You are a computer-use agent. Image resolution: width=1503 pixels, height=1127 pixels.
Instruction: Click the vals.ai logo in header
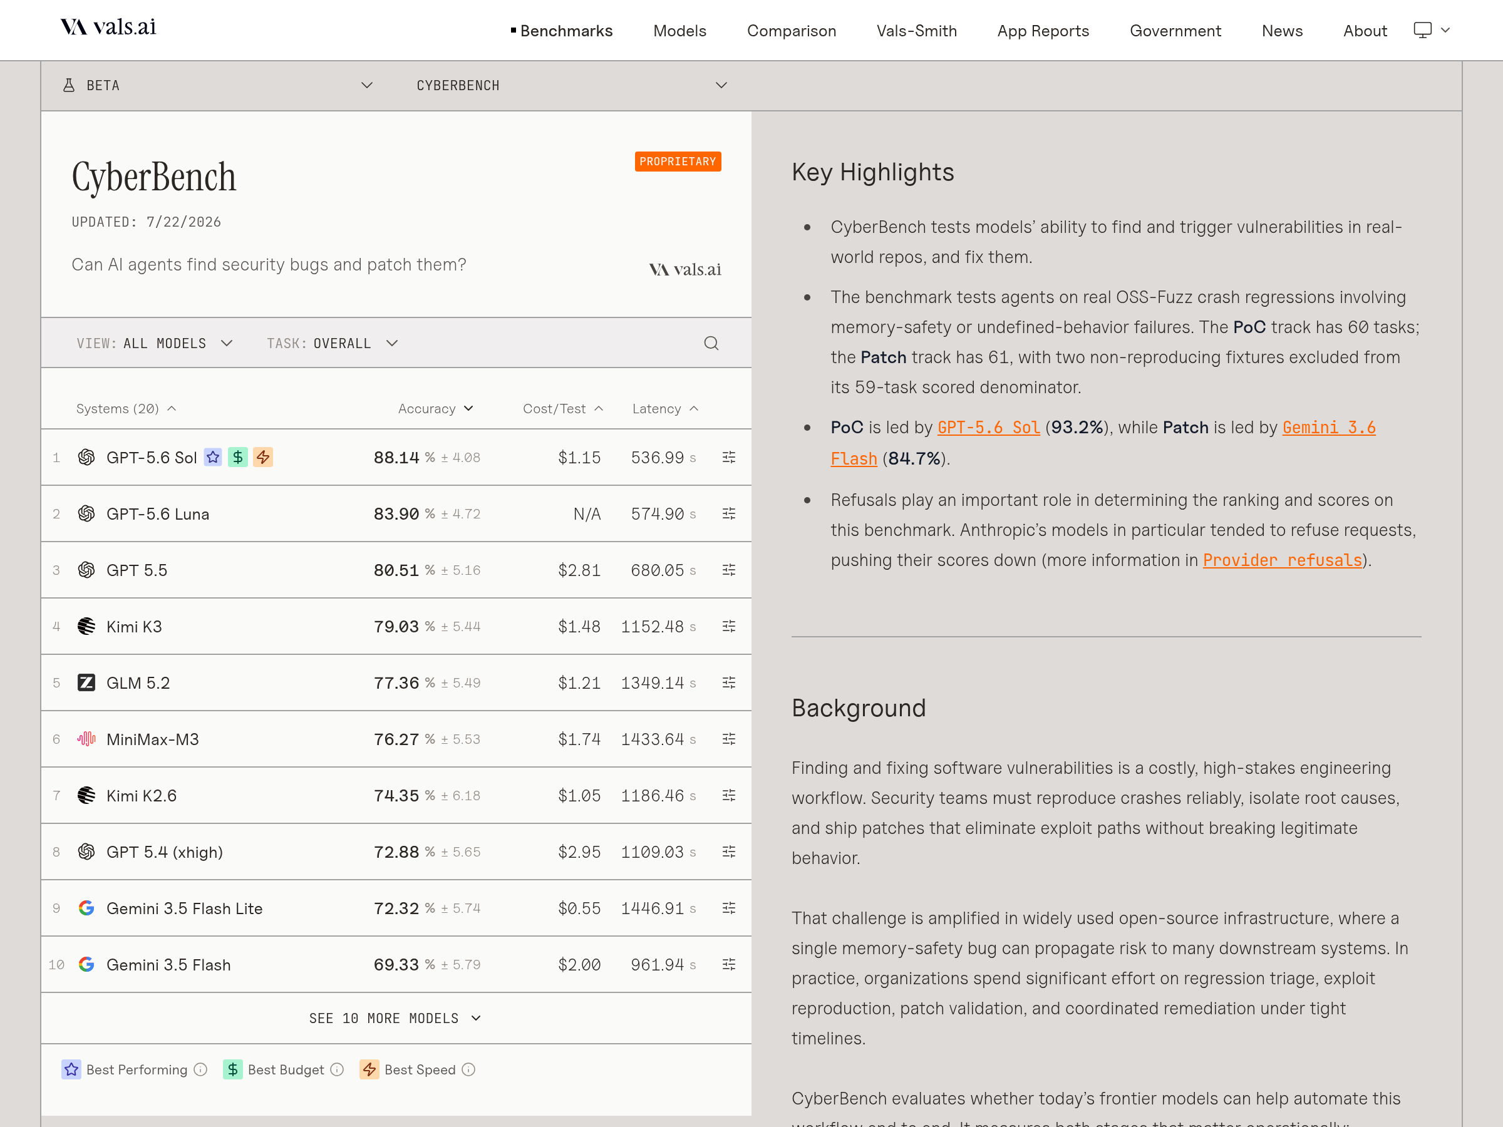109,27
